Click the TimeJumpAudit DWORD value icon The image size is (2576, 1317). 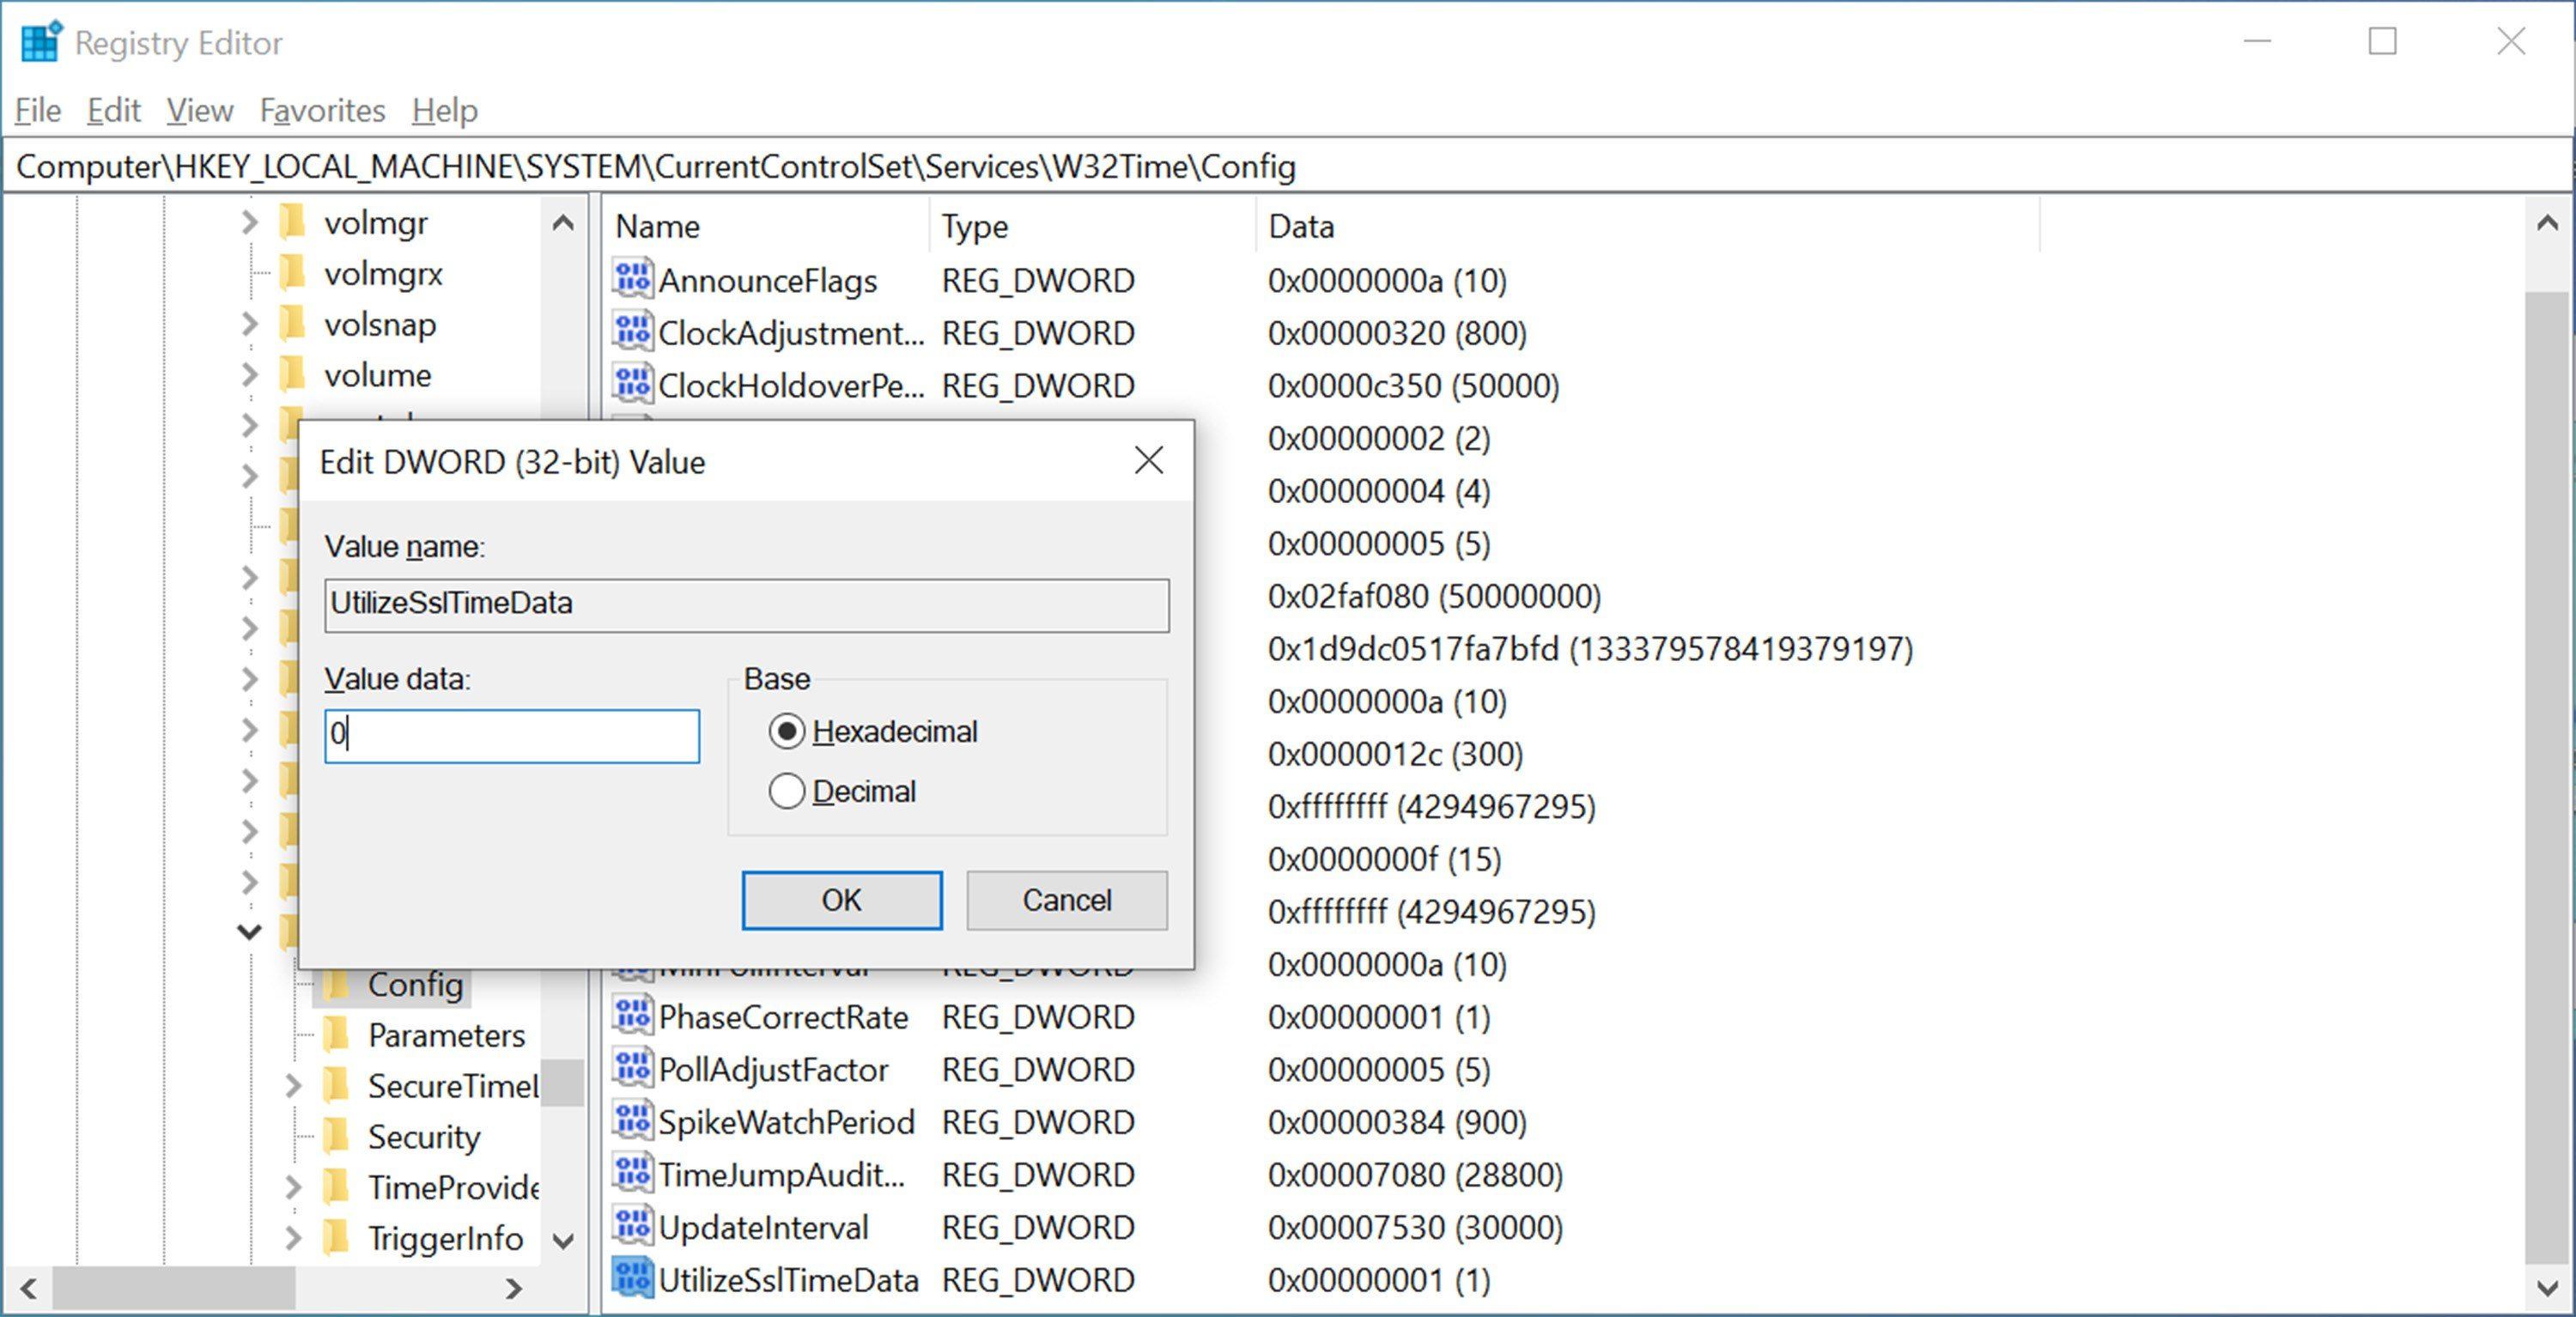(x=632, y=1173)
